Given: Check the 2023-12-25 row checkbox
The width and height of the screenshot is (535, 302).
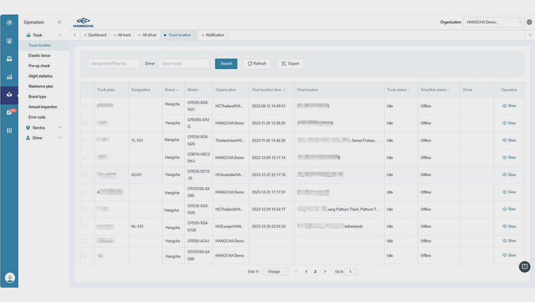Looking at the screenshot, I should point(85,192).
